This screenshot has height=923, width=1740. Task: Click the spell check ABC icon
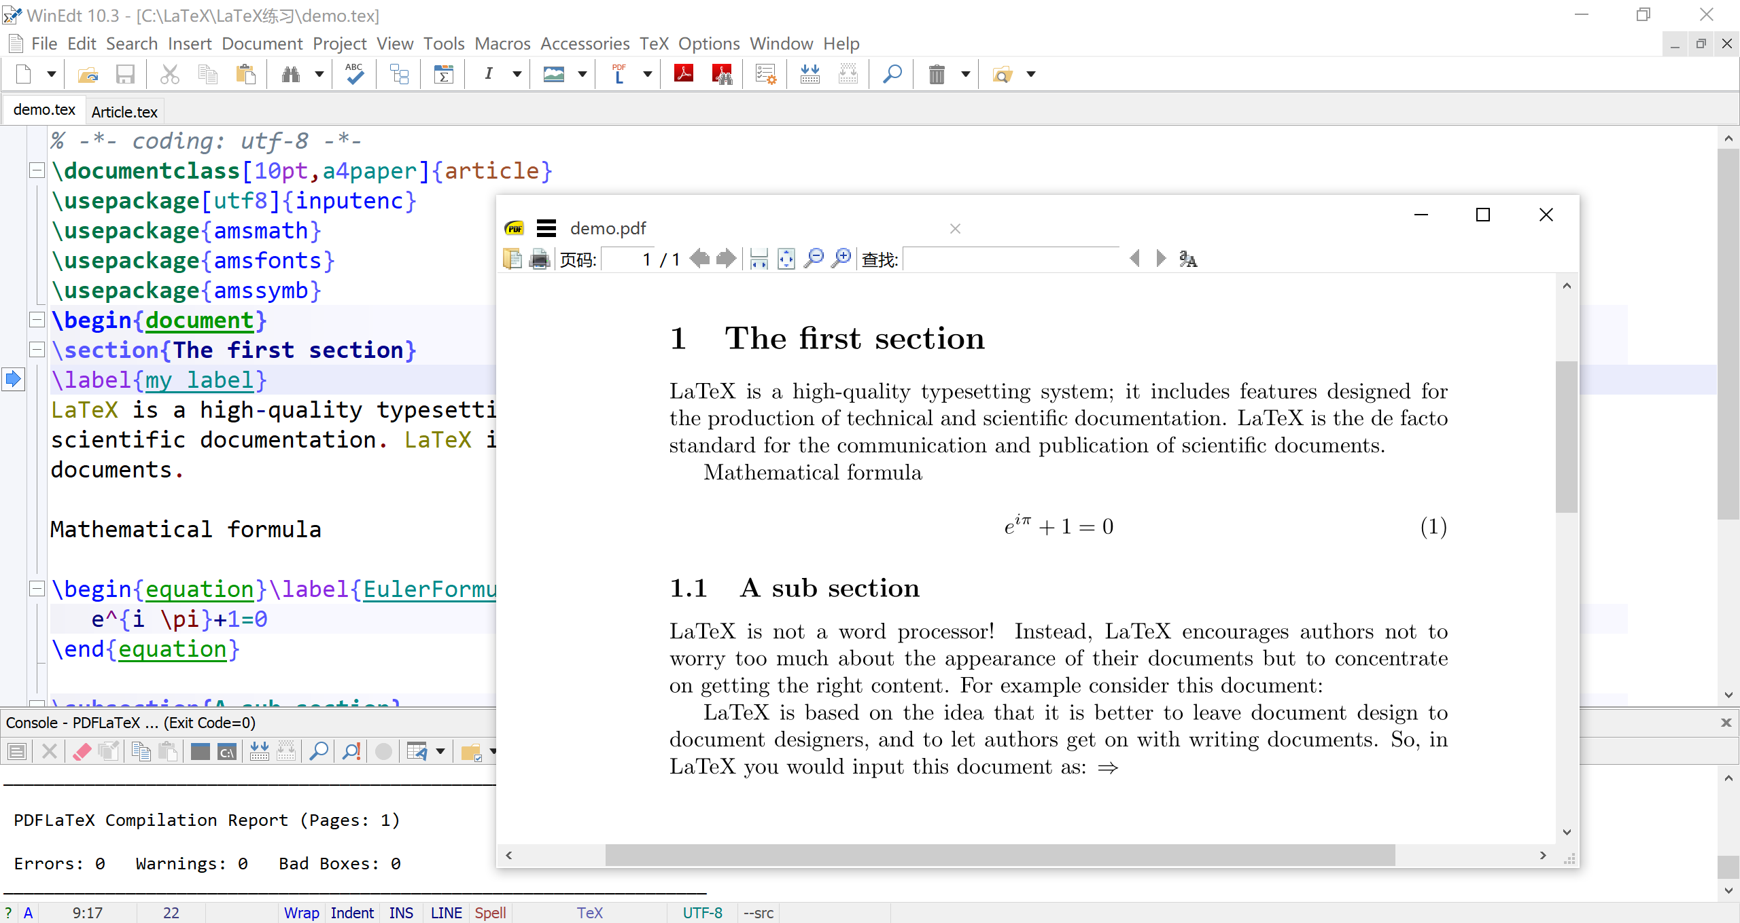(354, 74)
